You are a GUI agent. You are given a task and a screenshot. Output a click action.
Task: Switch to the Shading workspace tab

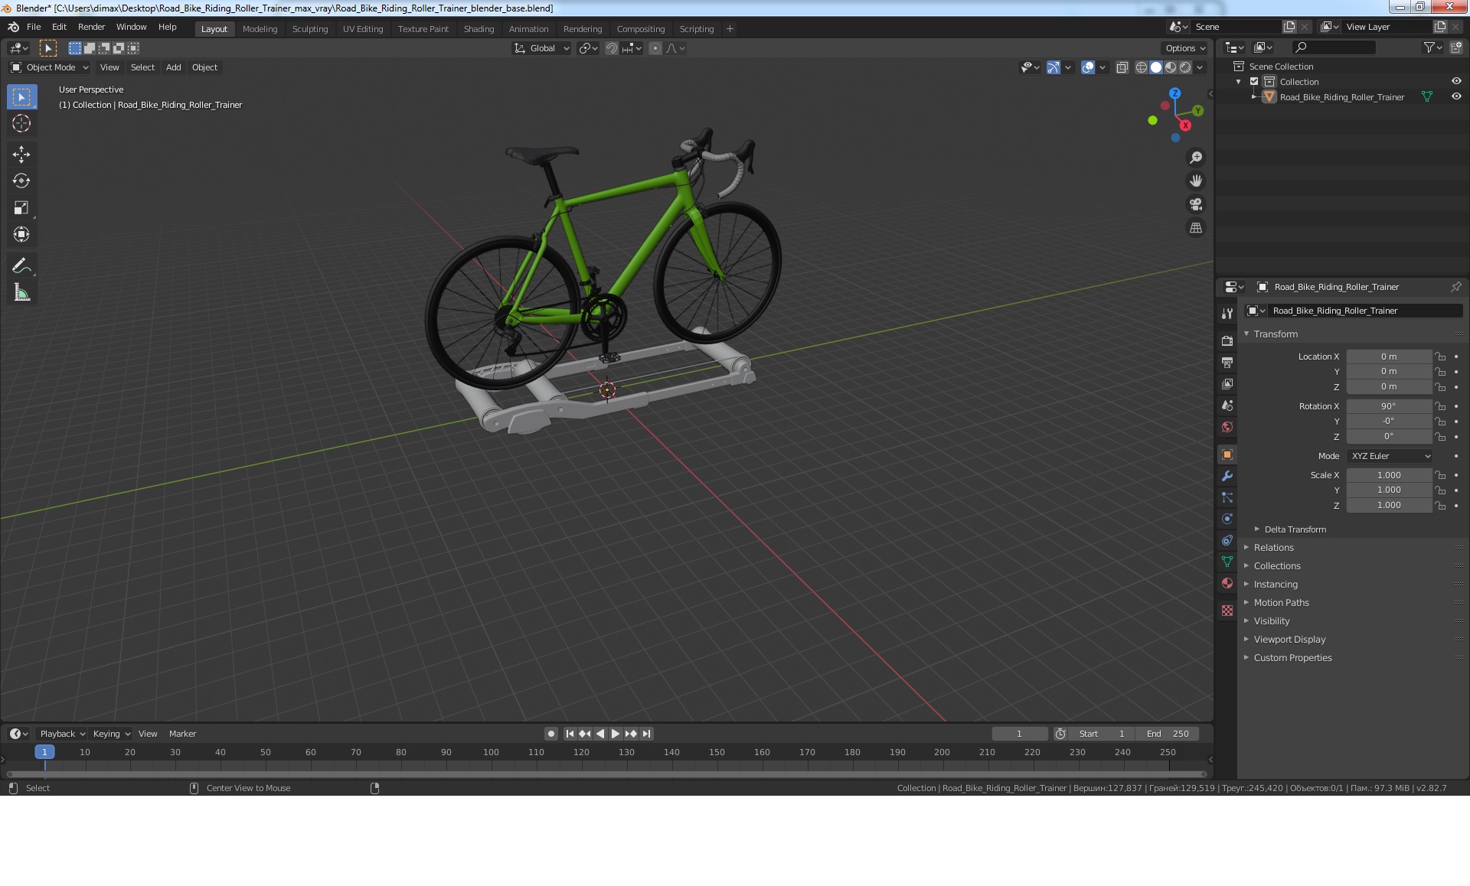(479, 29)
